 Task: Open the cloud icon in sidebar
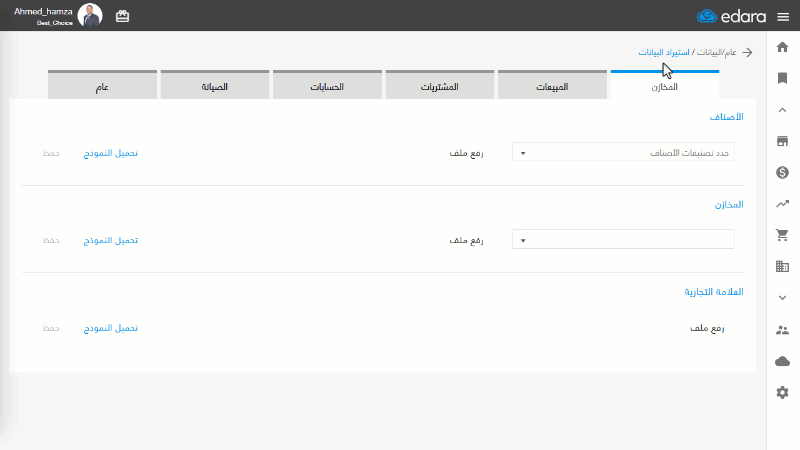pos(782,361)
